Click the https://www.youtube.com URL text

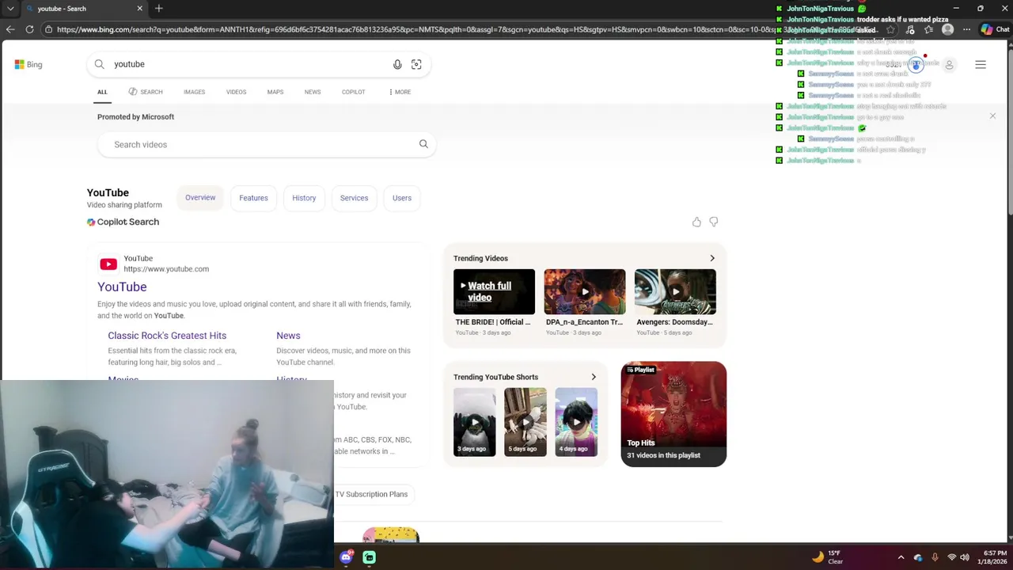[166, 269]
